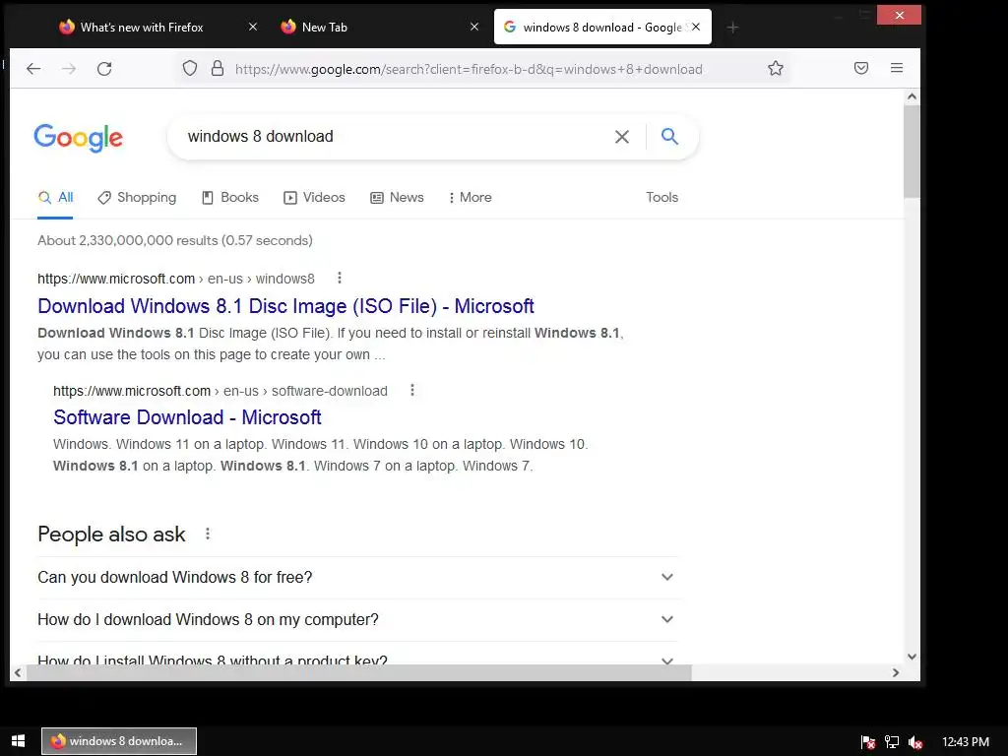Click the horizontal scrollbar left arrow
1008x756 pixels.
pyautogui.click(x=18, y=672)
